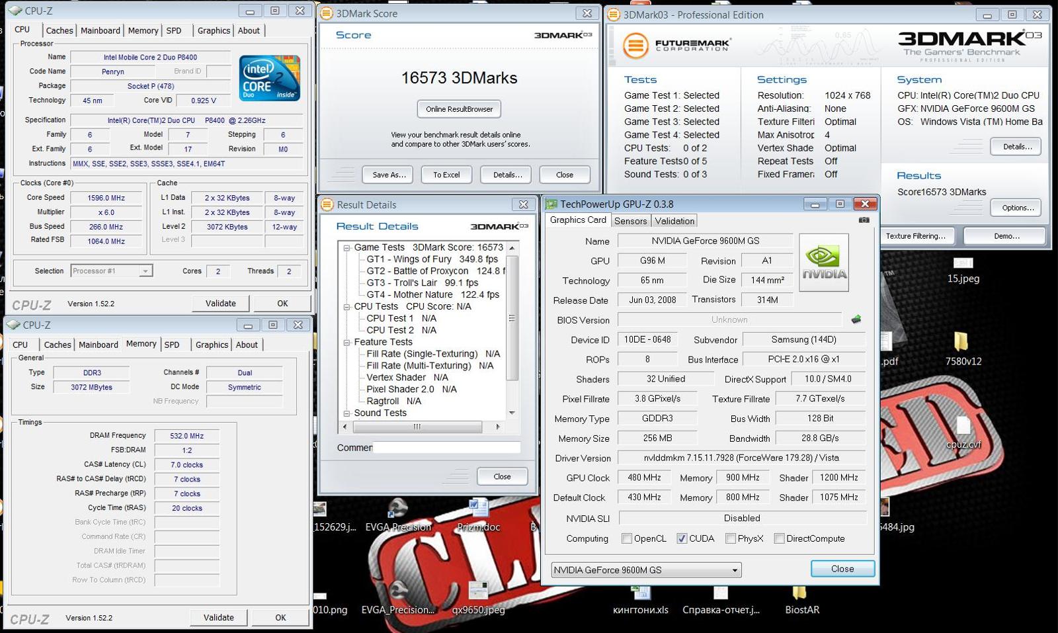
Task: Click OK in the lower CPU-Z window
Action: click(280, 617)
